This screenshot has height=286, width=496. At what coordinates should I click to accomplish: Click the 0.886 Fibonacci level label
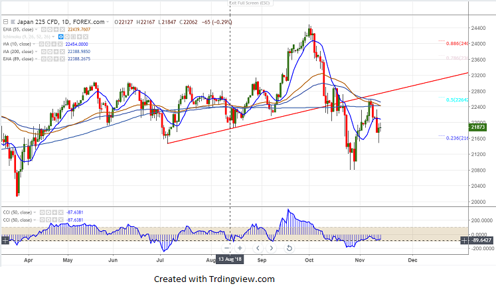457,44
